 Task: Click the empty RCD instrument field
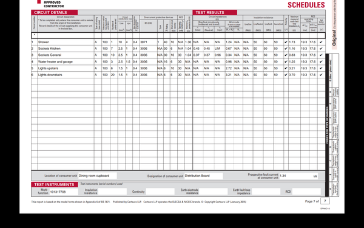(x=306, y=192)
